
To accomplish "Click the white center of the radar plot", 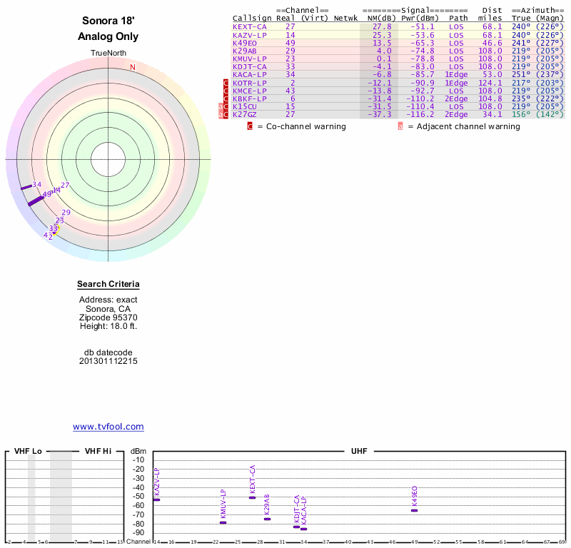I will 108,158.
